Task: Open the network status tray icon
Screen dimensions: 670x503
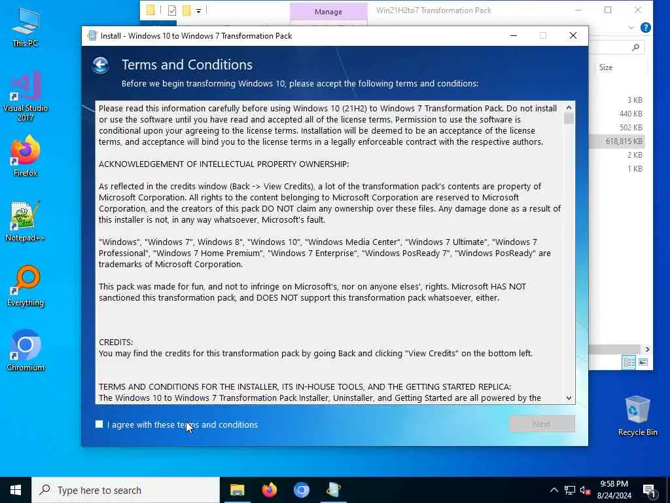Action: click(x=570, y=490)
